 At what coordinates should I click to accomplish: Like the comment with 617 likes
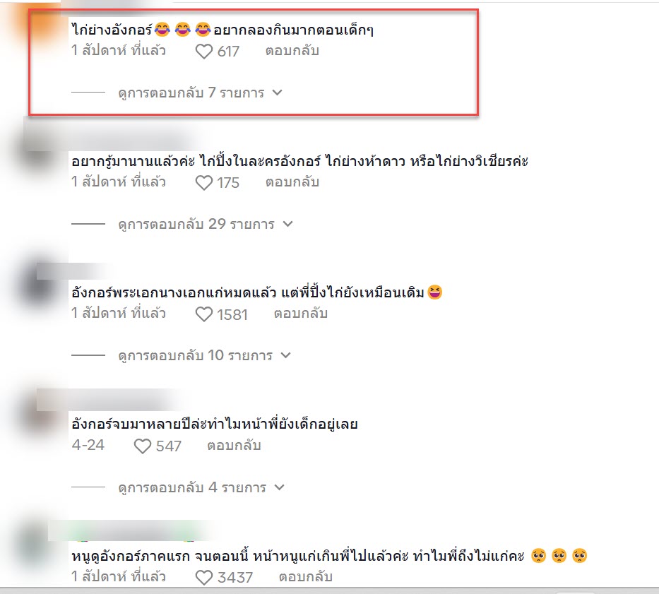[x=204, y=52]
